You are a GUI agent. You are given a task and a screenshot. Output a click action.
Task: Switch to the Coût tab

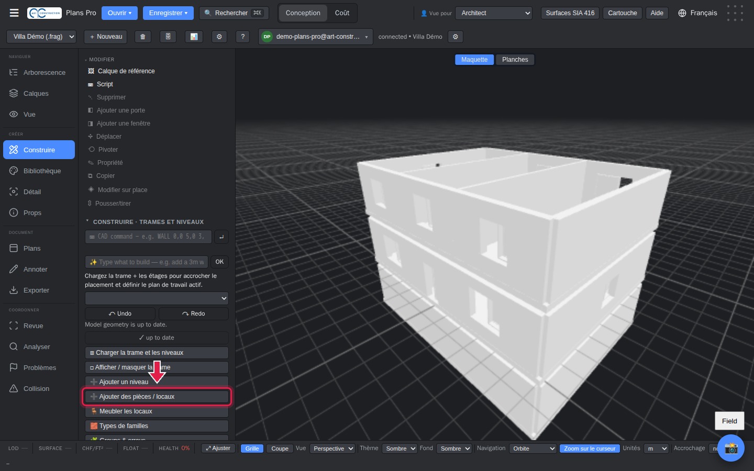[x=342, y=13]
